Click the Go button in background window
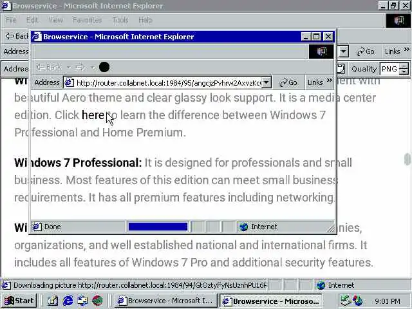This screenshot has height=309, width=412. point(366,51)
